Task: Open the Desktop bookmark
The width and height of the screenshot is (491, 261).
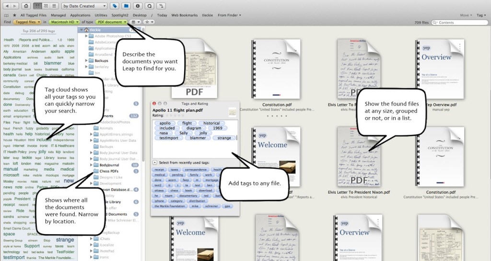Action: coord(140,15)
